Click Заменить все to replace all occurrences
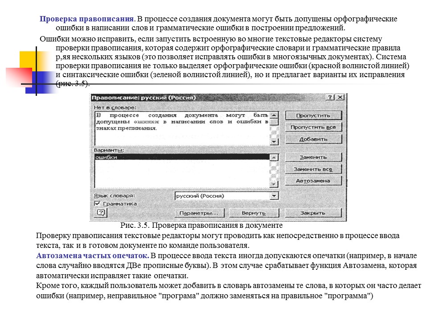 [x=315, y=169]
